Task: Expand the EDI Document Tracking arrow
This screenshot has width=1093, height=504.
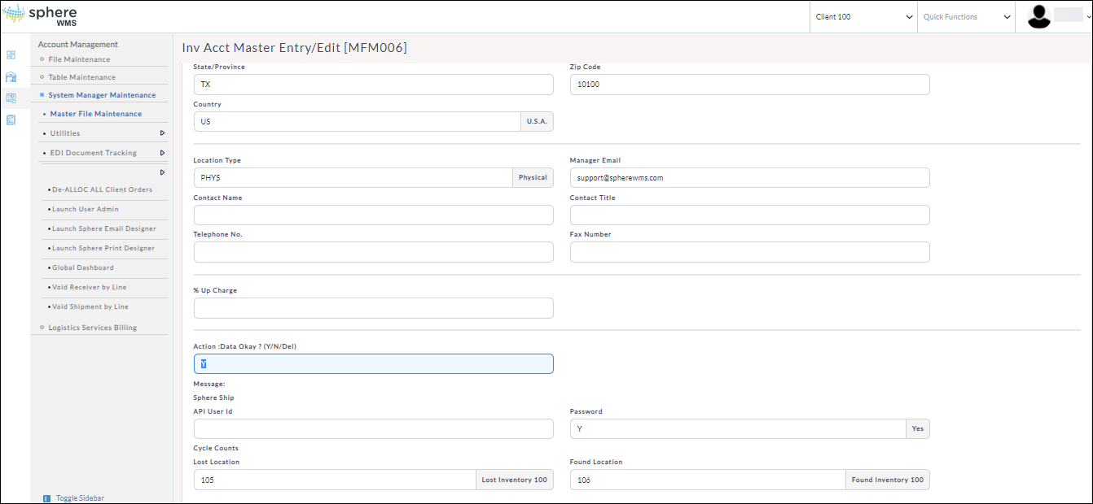Action: coord(162,153)
